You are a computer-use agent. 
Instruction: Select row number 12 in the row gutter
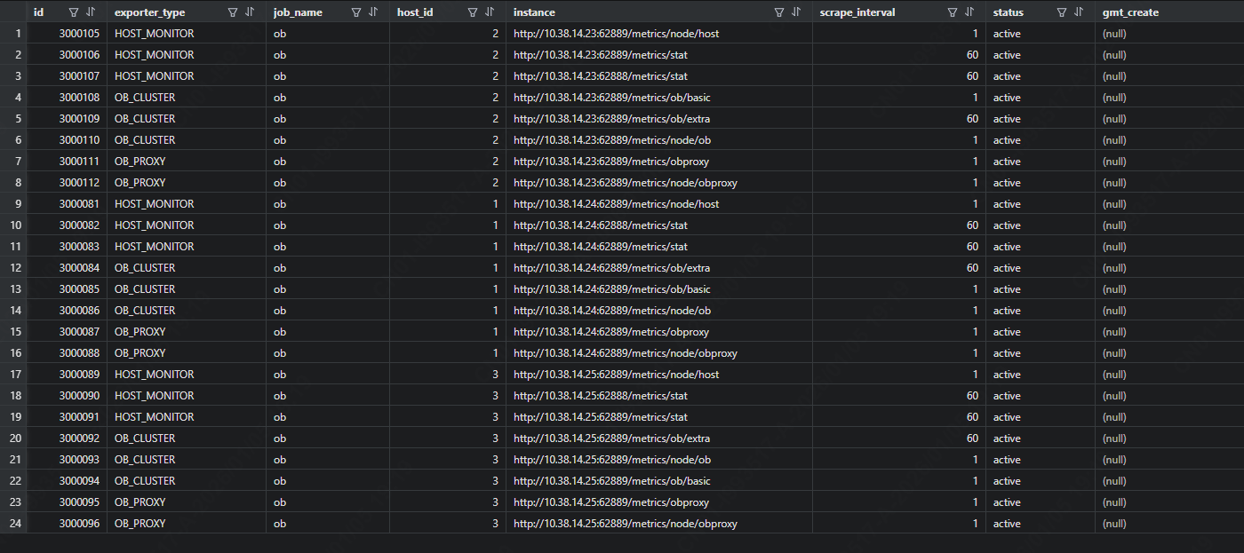[x=13, y=268]
